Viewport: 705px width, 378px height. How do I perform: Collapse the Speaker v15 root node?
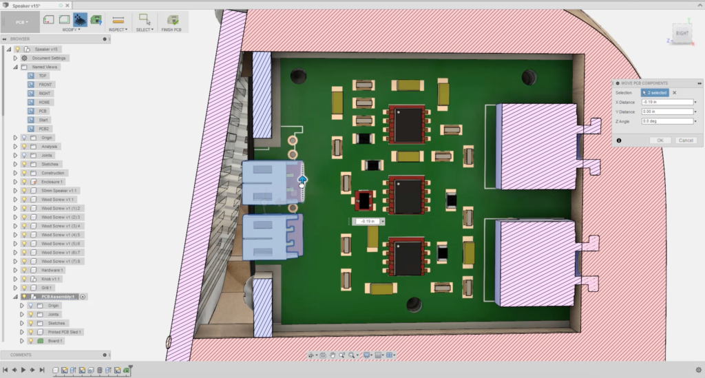(9, 49)
